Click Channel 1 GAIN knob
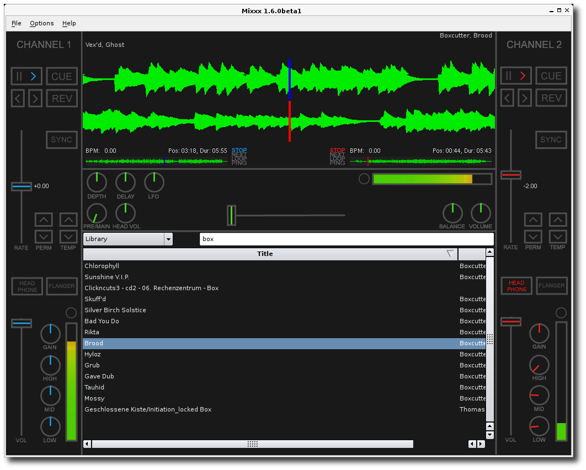Image resolution: width=586 pixels, height=470 pixels. 50,333
